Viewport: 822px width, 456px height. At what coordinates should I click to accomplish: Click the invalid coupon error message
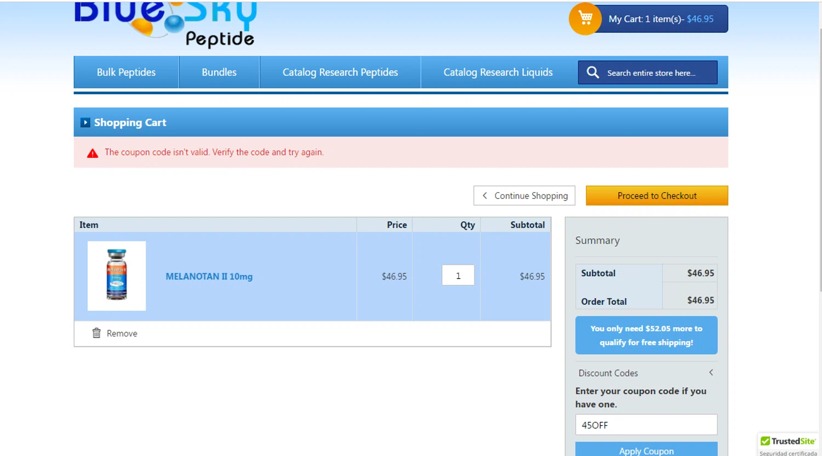click(x=214, y=152)
